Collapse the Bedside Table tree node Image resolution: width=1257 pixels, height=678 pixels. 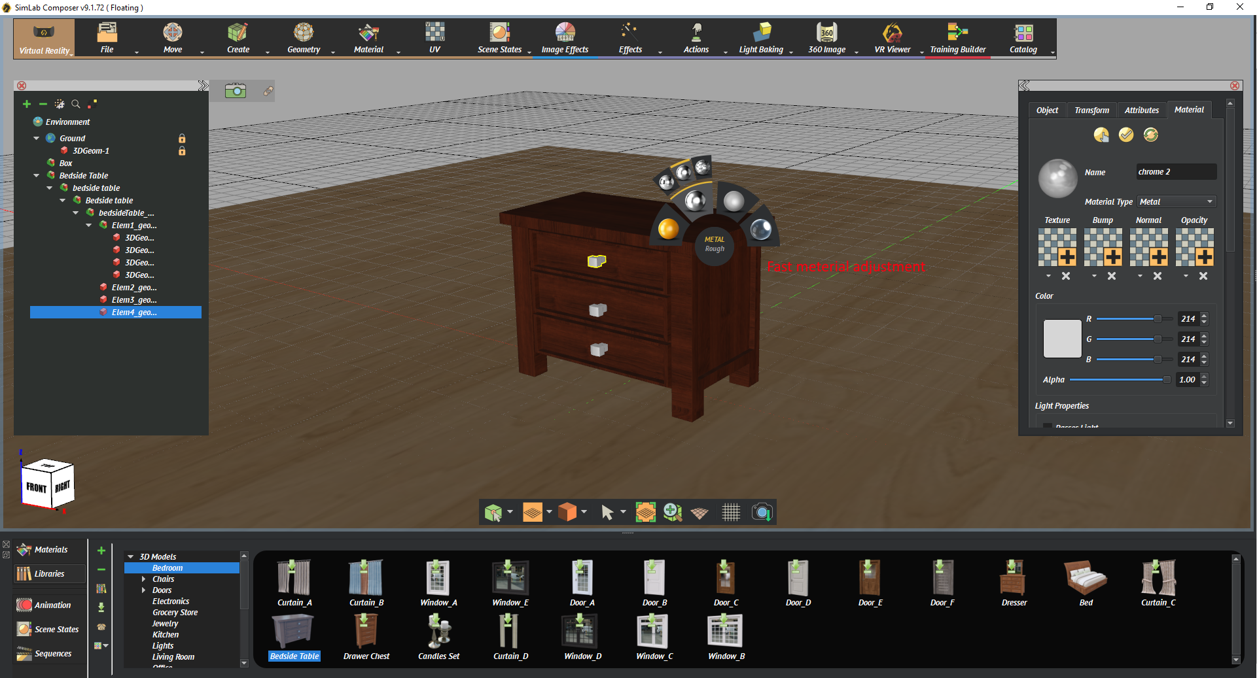click(x=37, y=175)
